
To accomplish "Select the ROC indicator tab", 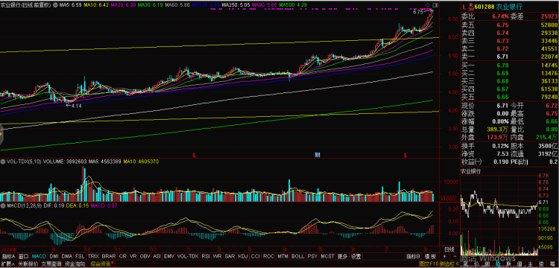I will (x=269, y=256).
